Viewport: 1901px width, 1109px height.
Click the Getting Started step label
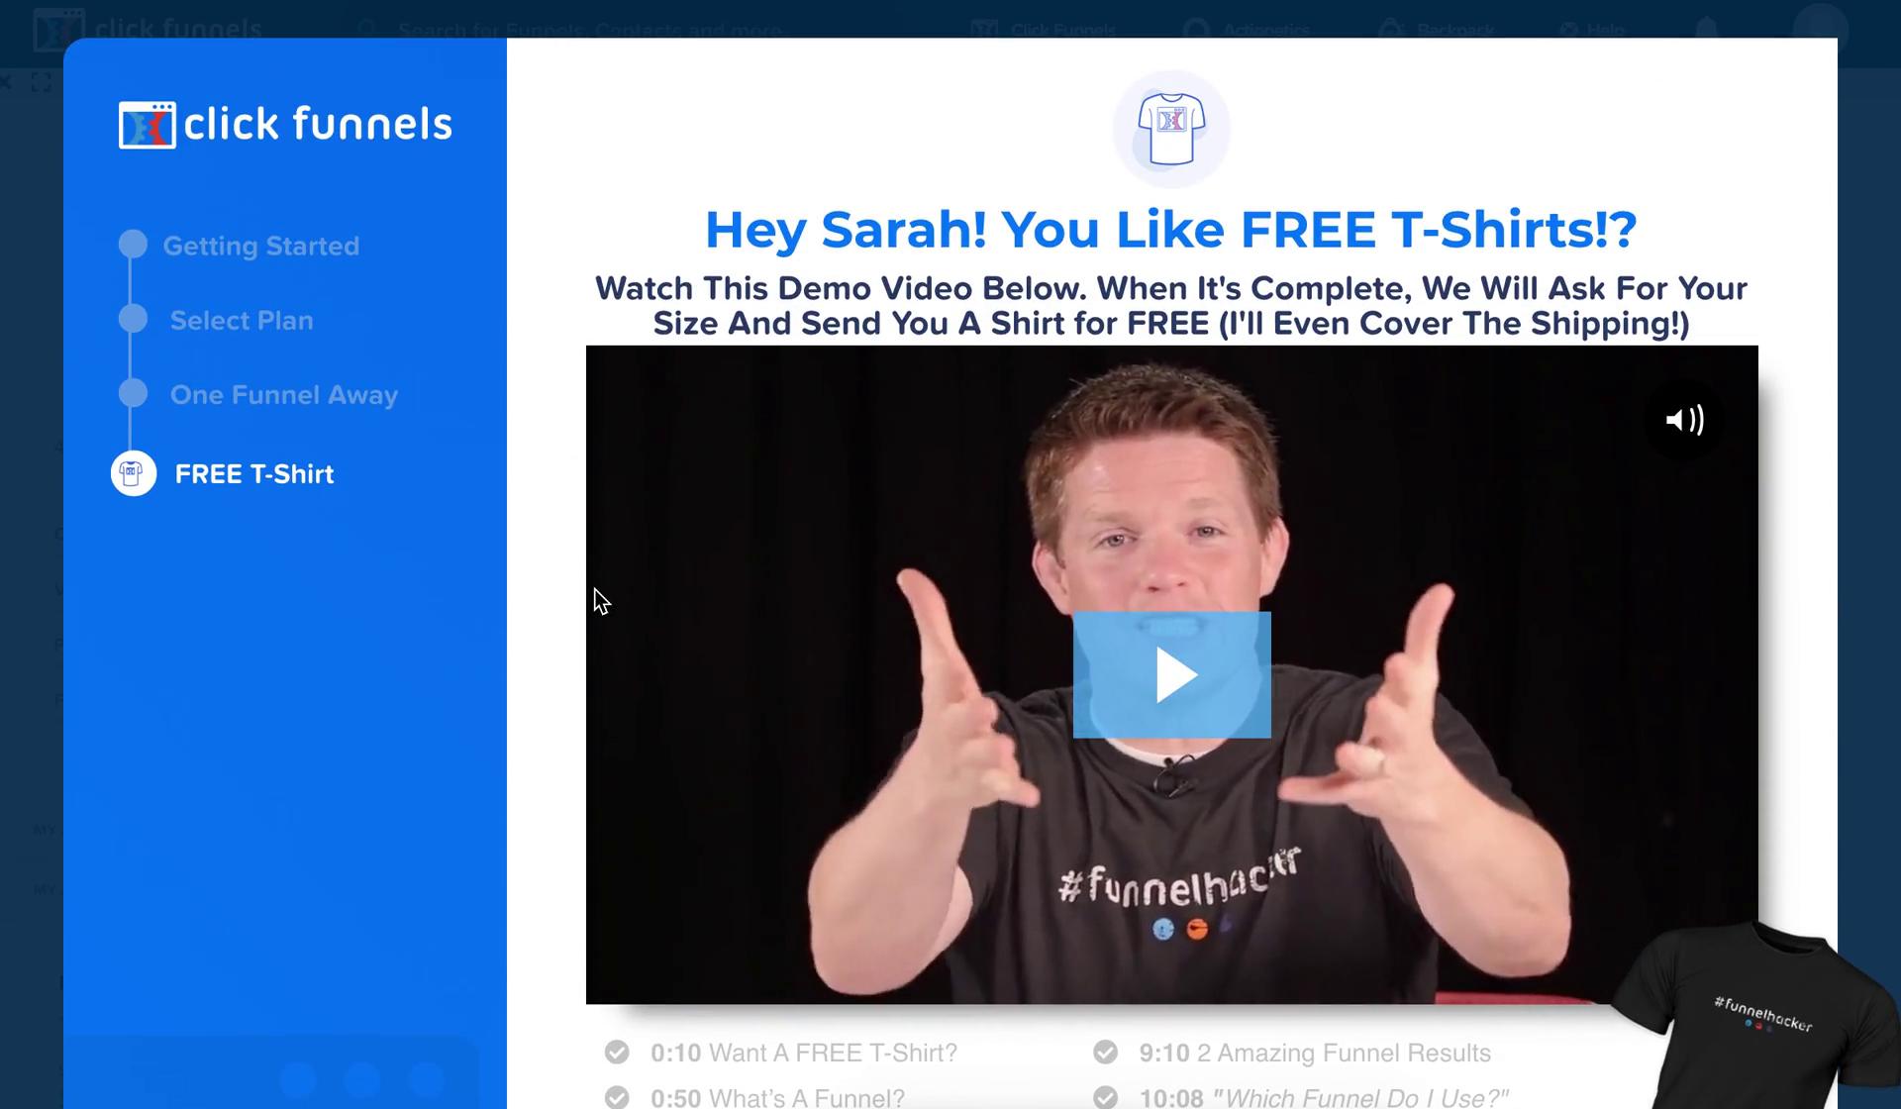260,246
